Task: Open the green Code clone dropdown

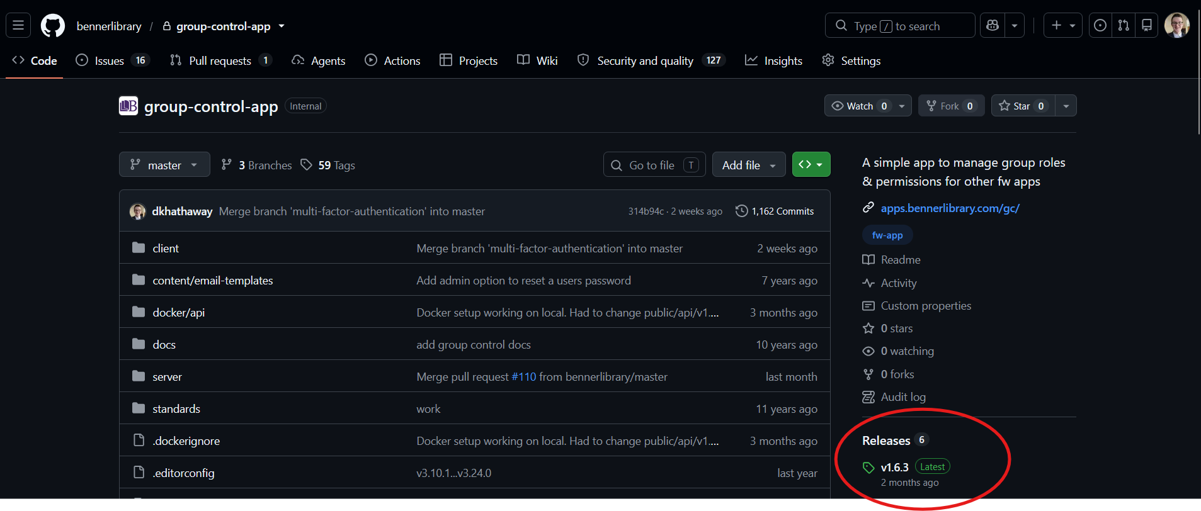Action: click(811, 165)
